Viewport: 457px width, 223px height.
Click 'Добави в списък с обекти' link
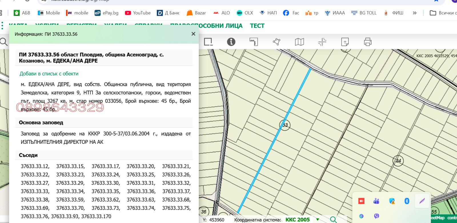(49, 74)
